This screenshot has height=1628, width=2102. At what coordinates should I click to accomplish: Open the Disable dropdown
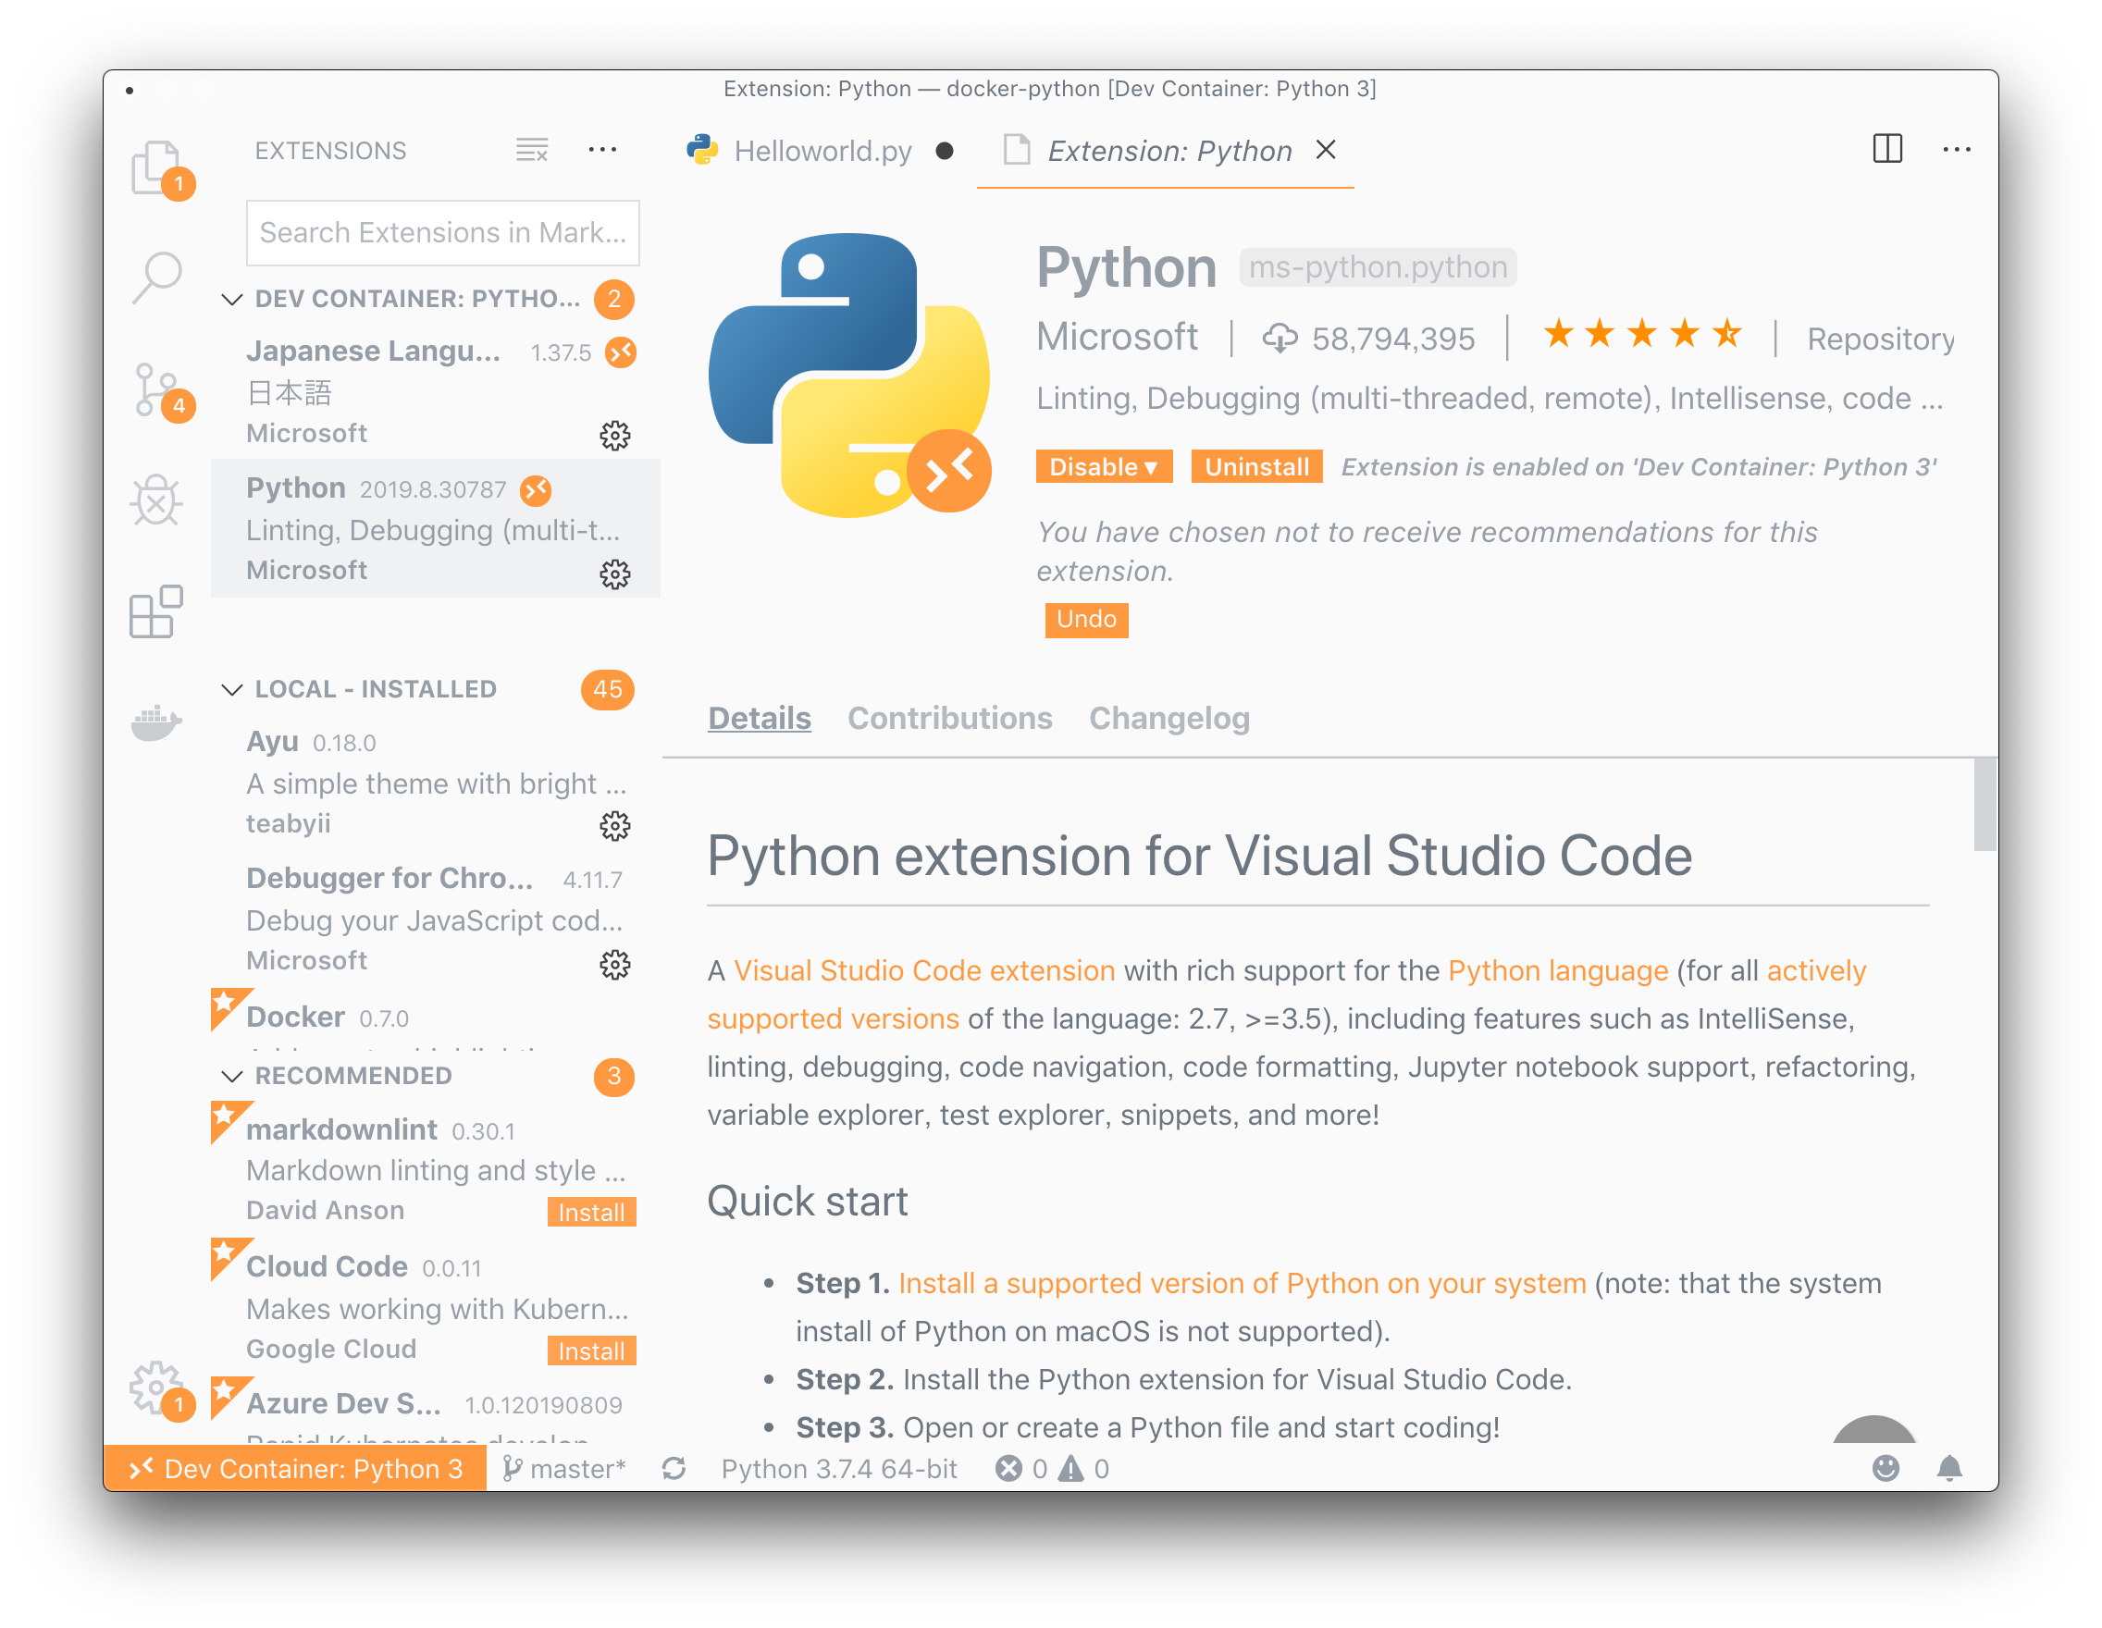[1104, 466]
